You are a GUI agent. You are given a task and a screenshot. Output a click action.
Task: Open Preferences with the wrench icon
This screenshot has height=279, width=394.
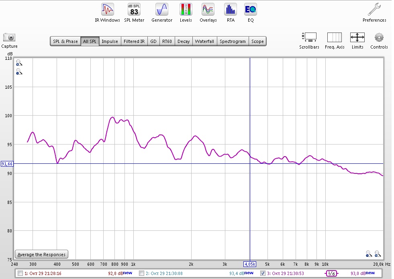374,12
